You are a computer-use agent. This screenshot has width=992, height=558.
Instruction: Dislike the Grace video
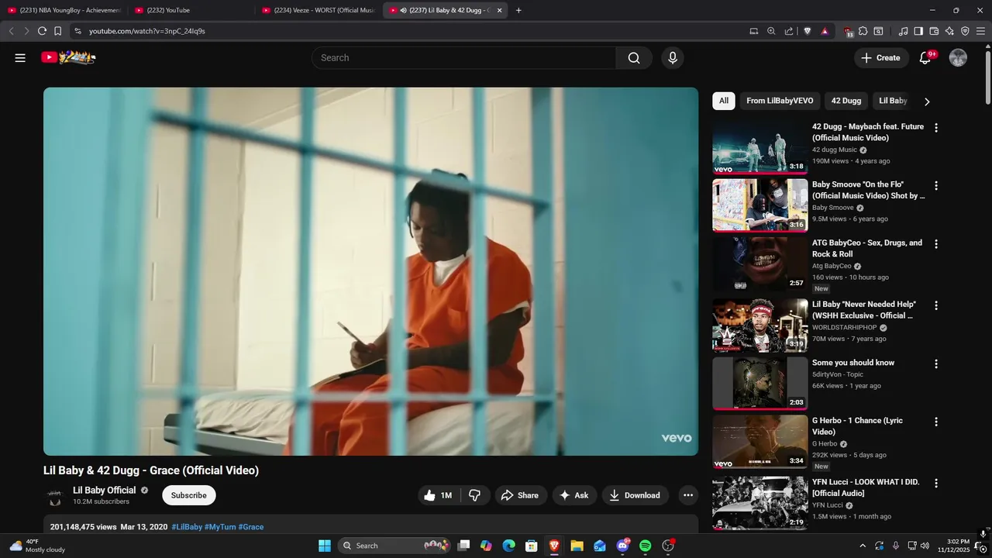click(x=475, y=495)
